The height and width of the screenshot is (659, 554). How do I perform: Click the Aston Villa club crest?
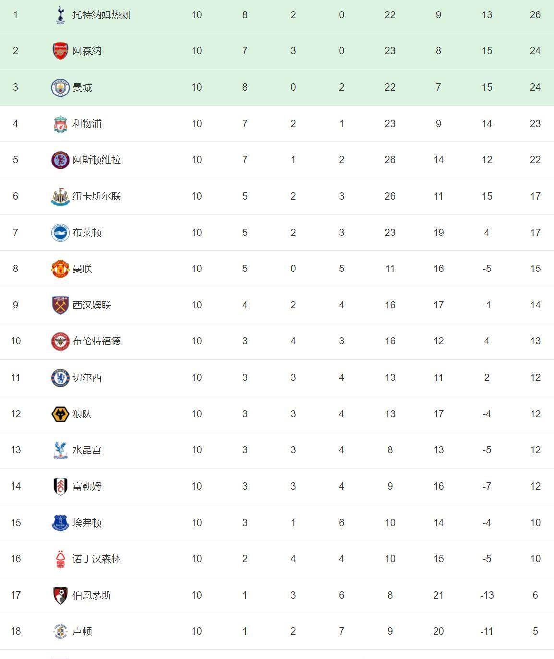click(x=60, y=160)
